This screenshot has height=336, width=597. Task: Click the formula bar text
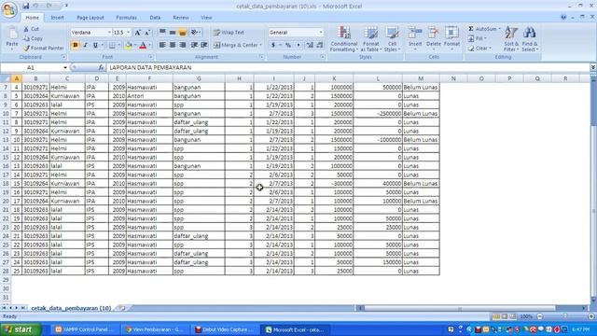150,68
